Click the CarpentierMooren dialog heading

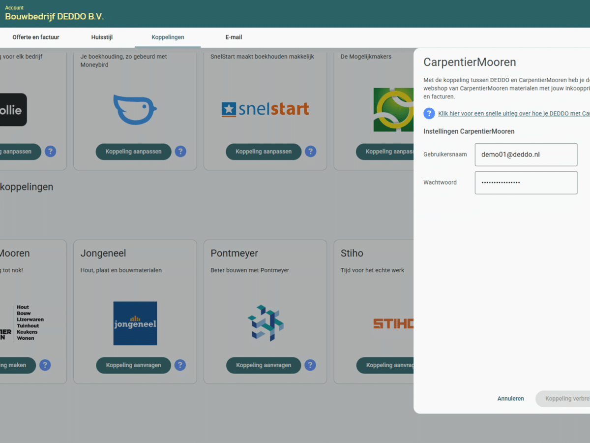[470, 63]
